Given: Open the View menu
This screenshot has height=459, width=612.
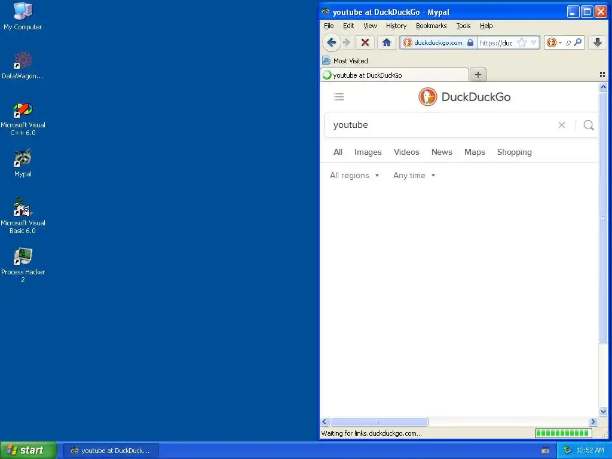Looking at the screenshot, I should [x=370, y=26].
